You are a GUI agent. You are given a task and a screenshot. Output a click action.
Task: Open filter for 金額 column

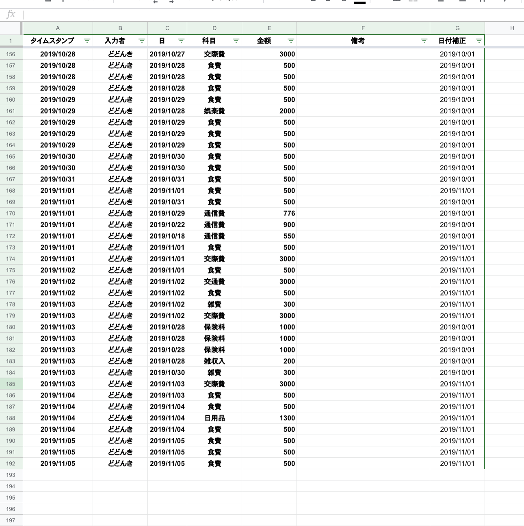(290, 40)
